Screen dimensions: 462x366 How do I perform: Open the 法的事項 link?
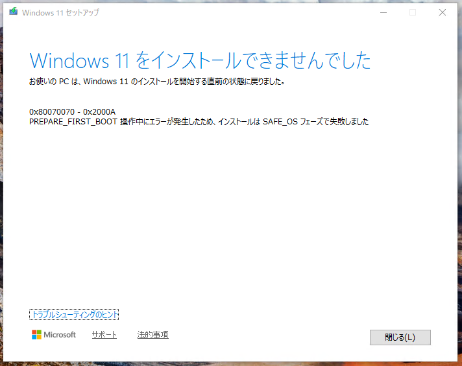[152, 334]
